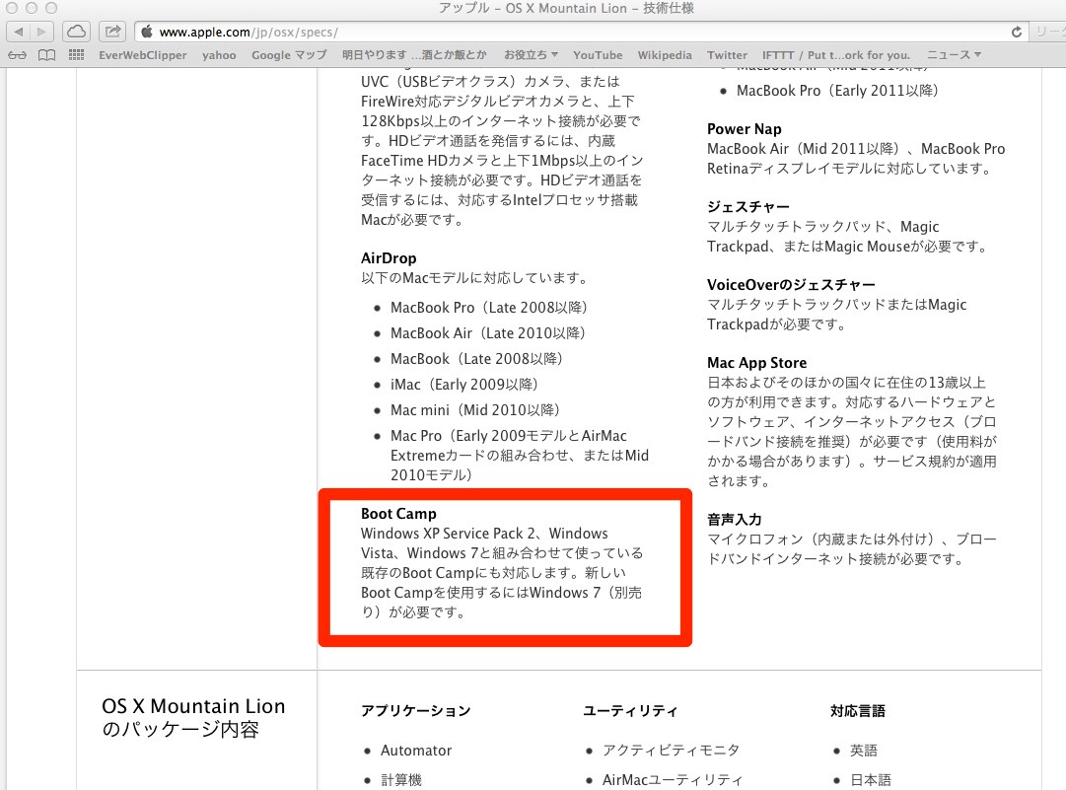
Task: Click iMac（Early 2009以降）list item
Action: [463, 385]
